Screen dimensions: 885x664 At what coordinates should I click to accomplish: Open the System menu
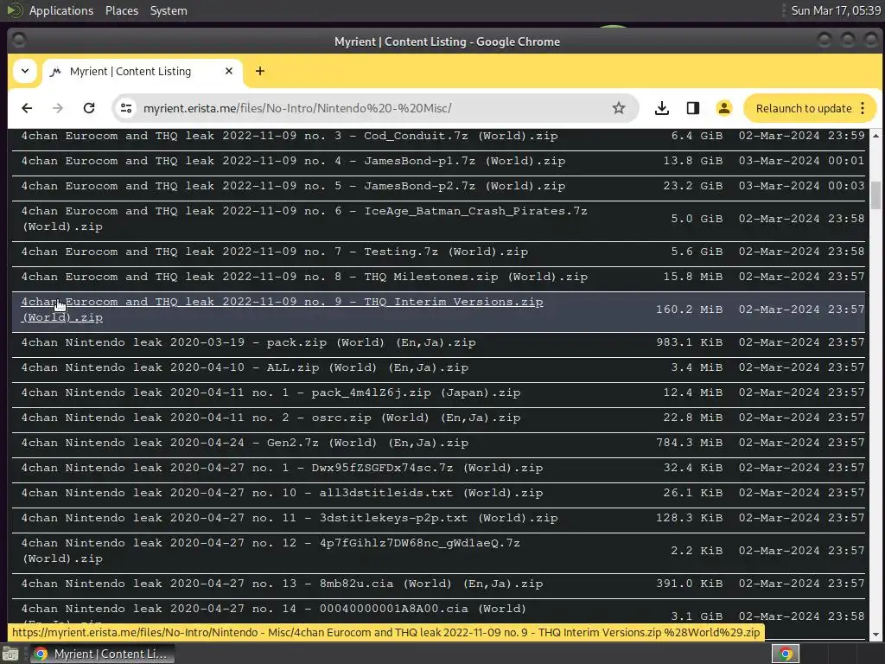tap(169, 10)
